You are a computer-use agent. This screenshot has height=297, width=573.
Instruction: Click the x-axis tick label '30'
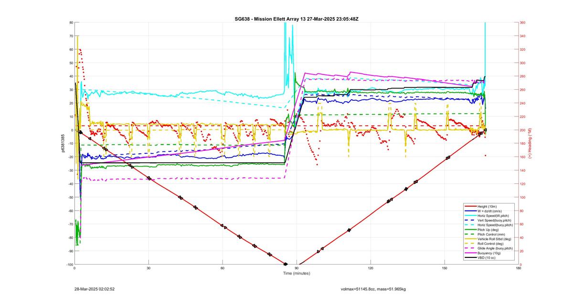(x=149, y=268)
